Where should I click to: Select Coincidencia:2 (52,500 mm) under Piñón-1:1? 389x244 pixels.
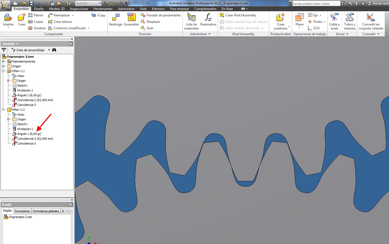coord(35,100)
